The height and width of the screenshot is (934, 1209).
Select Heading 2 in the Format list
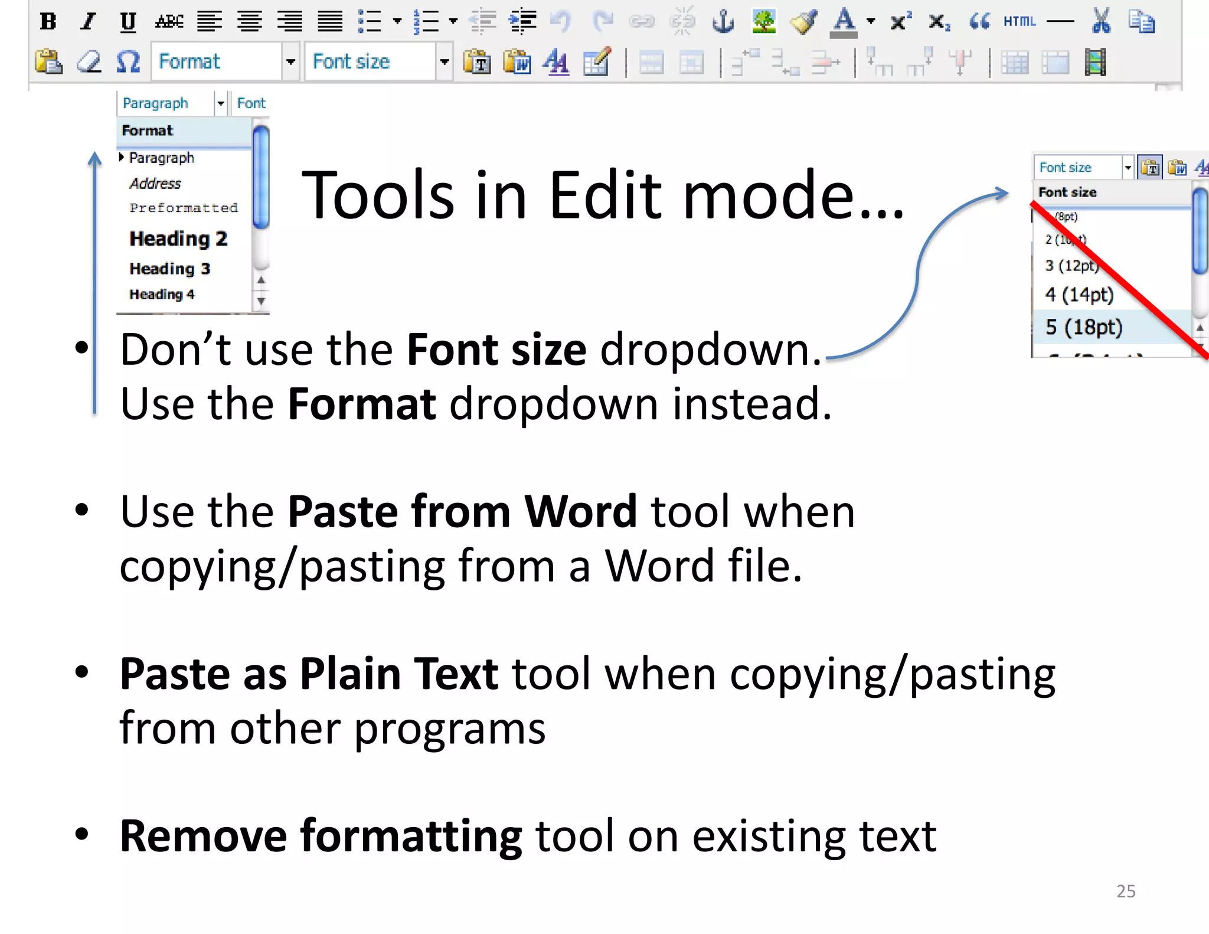click(x=178, y=239)
